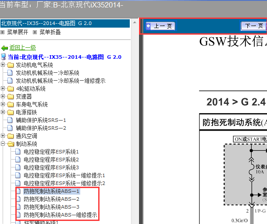Open 辅助保护系统SRS—1 page
The width and height of the screenshot is (267, 224).
click(41, 120)
